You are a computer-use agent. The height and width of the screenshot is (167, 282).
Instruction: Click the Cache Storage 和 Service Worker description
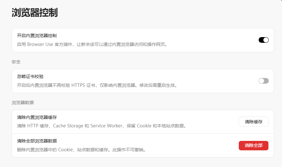tap(102, 126)
